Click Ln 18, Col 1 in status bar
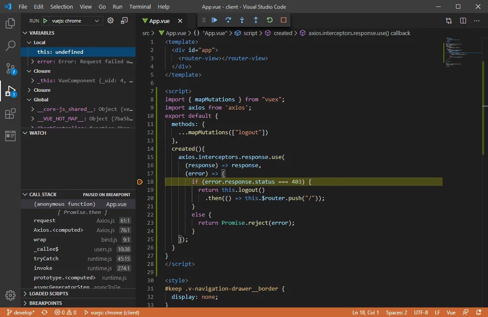The width and height of the screenshot is (488, 317). pyautogui.click(x=366, y=312)
